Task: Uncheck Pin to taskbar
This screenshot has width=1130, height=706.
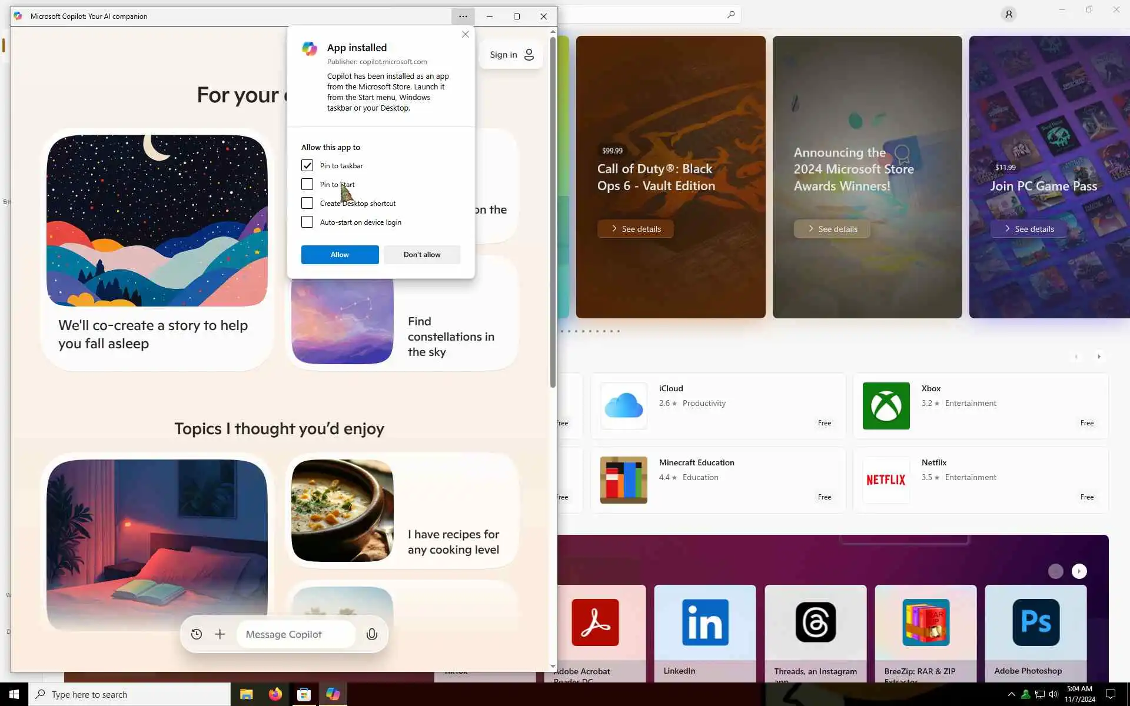Action: [x=307, y=165]
